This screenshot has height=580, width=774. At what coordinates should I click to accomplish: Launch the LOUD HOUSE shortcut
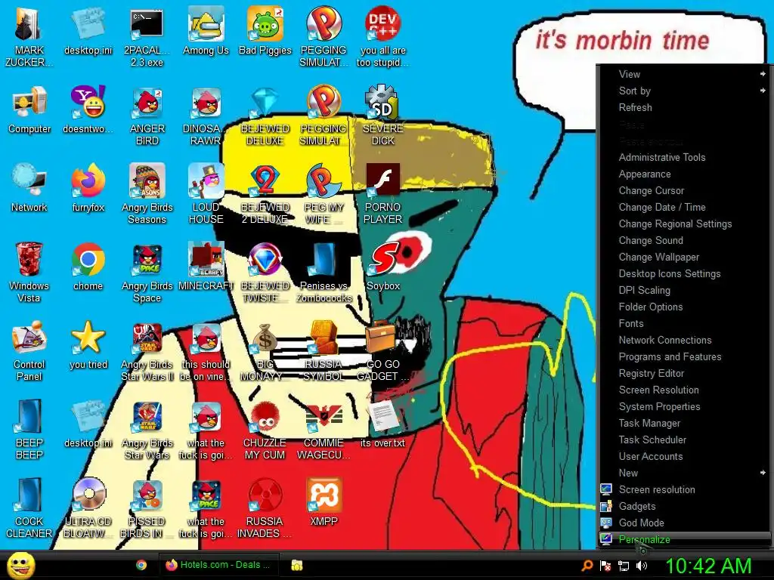[206, 194]
